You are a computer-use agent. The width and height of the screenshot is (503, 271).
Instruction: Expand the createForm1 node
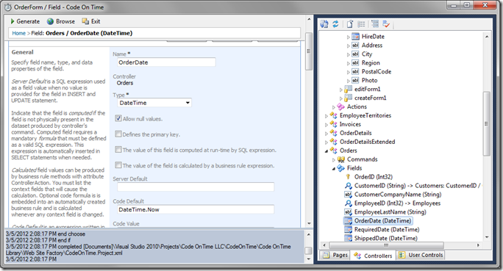pyautogui.click(x=341, y=98)
